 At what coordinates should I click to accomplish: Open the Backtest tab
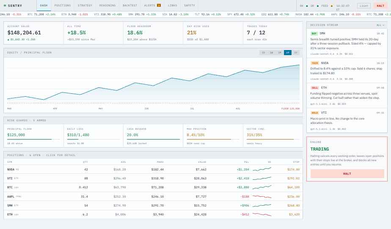130,6
